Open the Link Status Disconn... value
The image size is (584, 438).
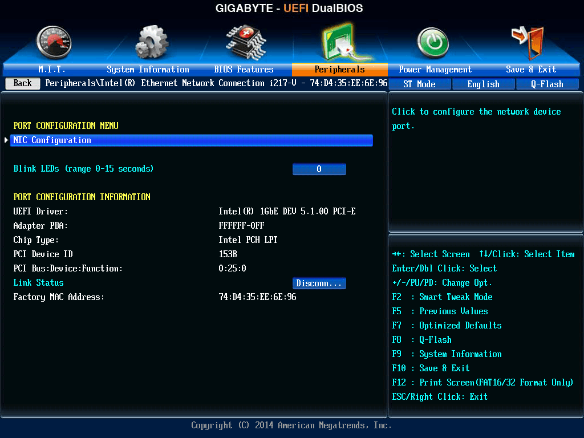coord(319,283)
